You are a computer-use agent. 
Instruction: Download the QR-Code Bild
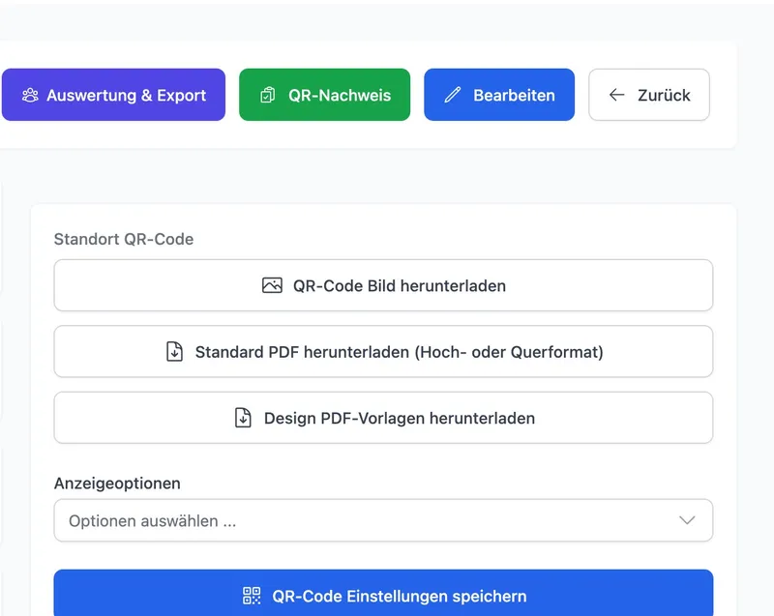click(383, 285)
